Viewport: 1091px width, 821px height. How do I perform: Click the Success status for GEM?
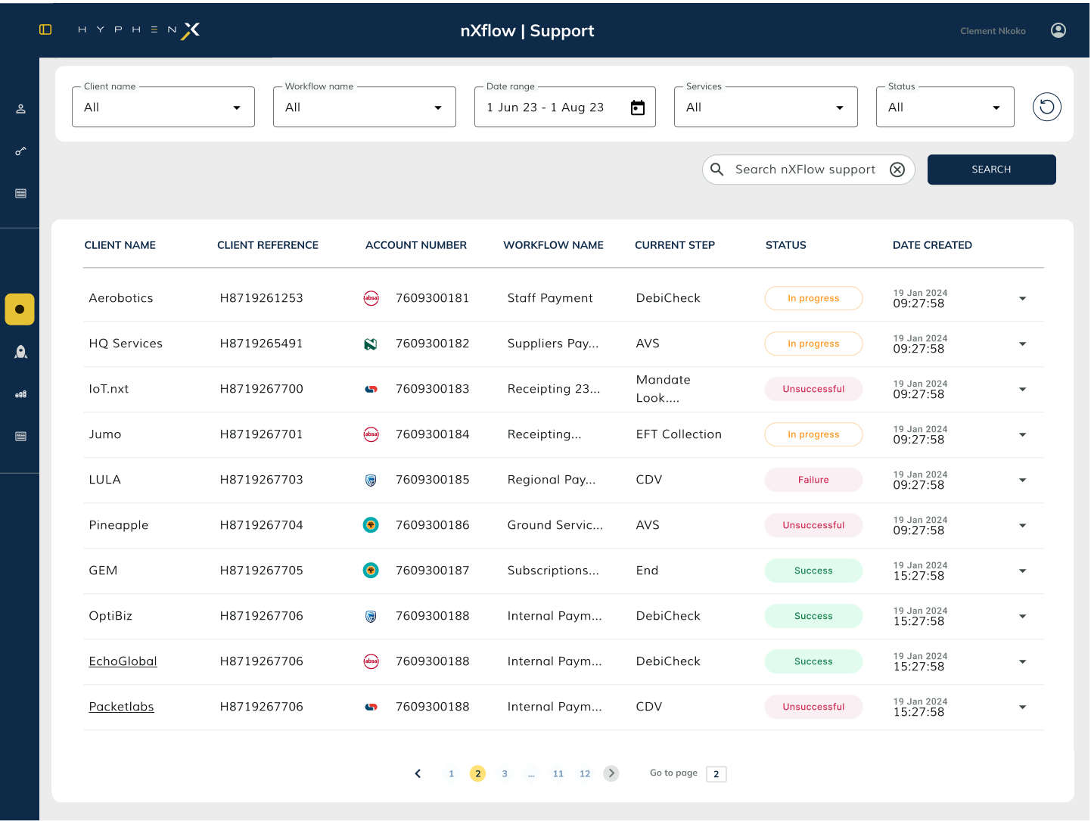(813, 571)
